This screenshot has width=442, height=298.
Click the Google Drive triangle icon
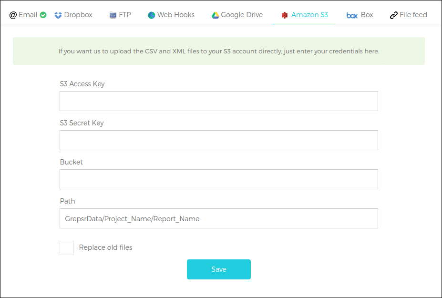point(215,15)
